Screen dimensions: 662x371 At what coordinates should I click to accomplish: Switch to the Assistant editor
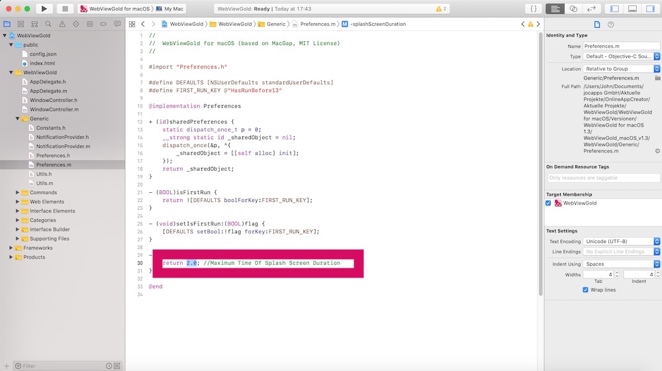click(573, 9)
